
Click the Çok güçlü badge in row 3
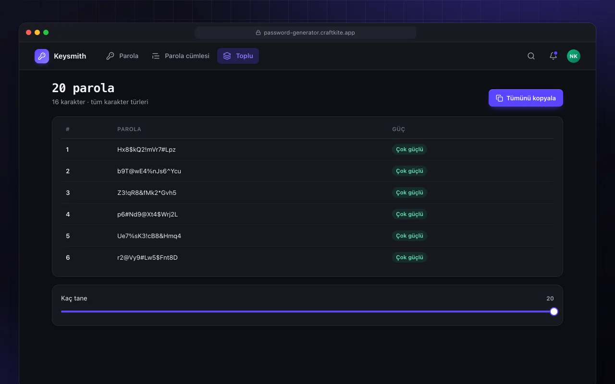pyautogui.click(x=409, y=192)
